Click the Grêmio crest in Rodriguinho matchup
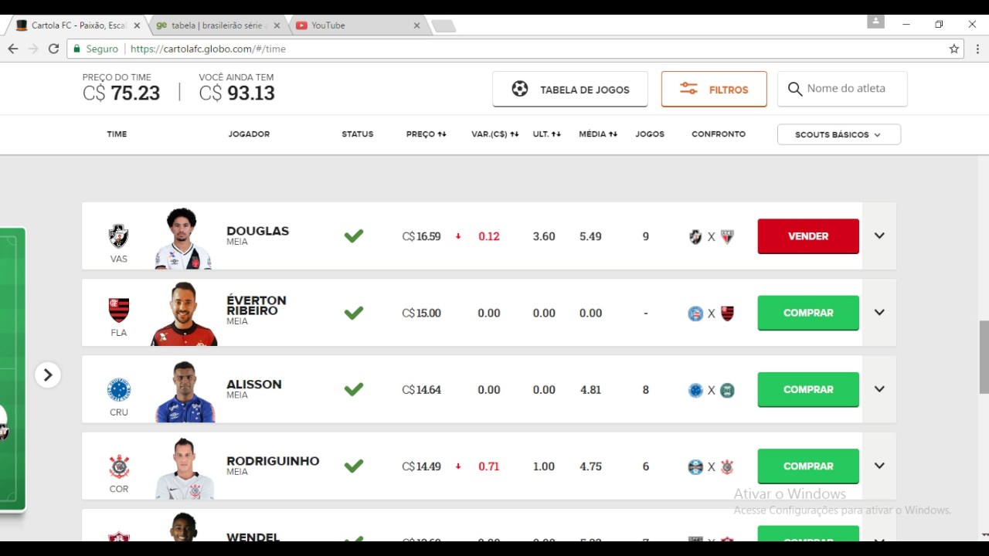The image size is (989, 556). (695, 467)
